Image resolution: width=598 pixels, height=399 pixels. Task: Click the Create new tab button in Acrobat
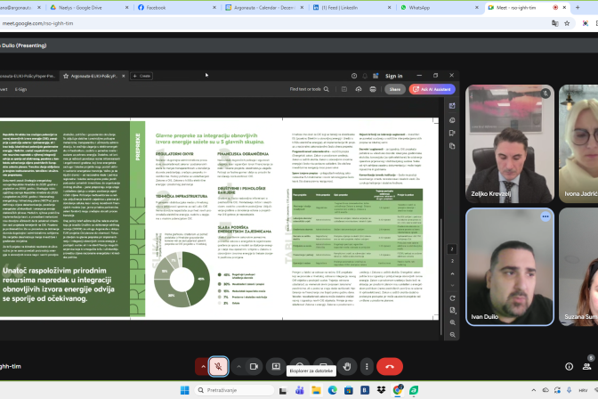(141, 77)
